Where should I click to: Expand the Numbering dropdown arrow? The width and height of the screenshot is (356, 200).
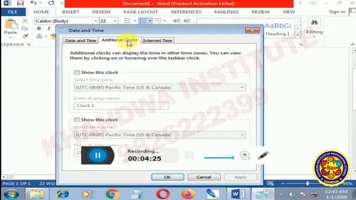pyautogui.click(x=150, y=21)
